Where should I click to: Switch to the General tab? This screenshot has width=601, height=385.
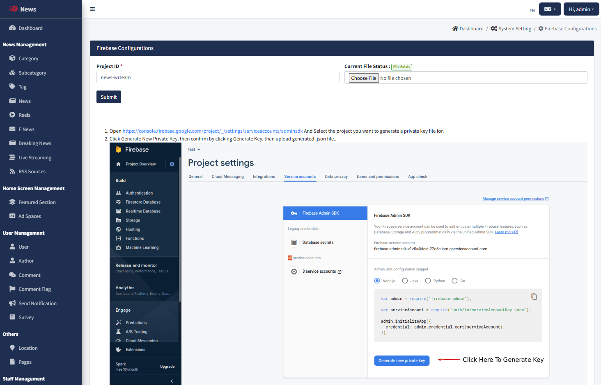(195, 177)
